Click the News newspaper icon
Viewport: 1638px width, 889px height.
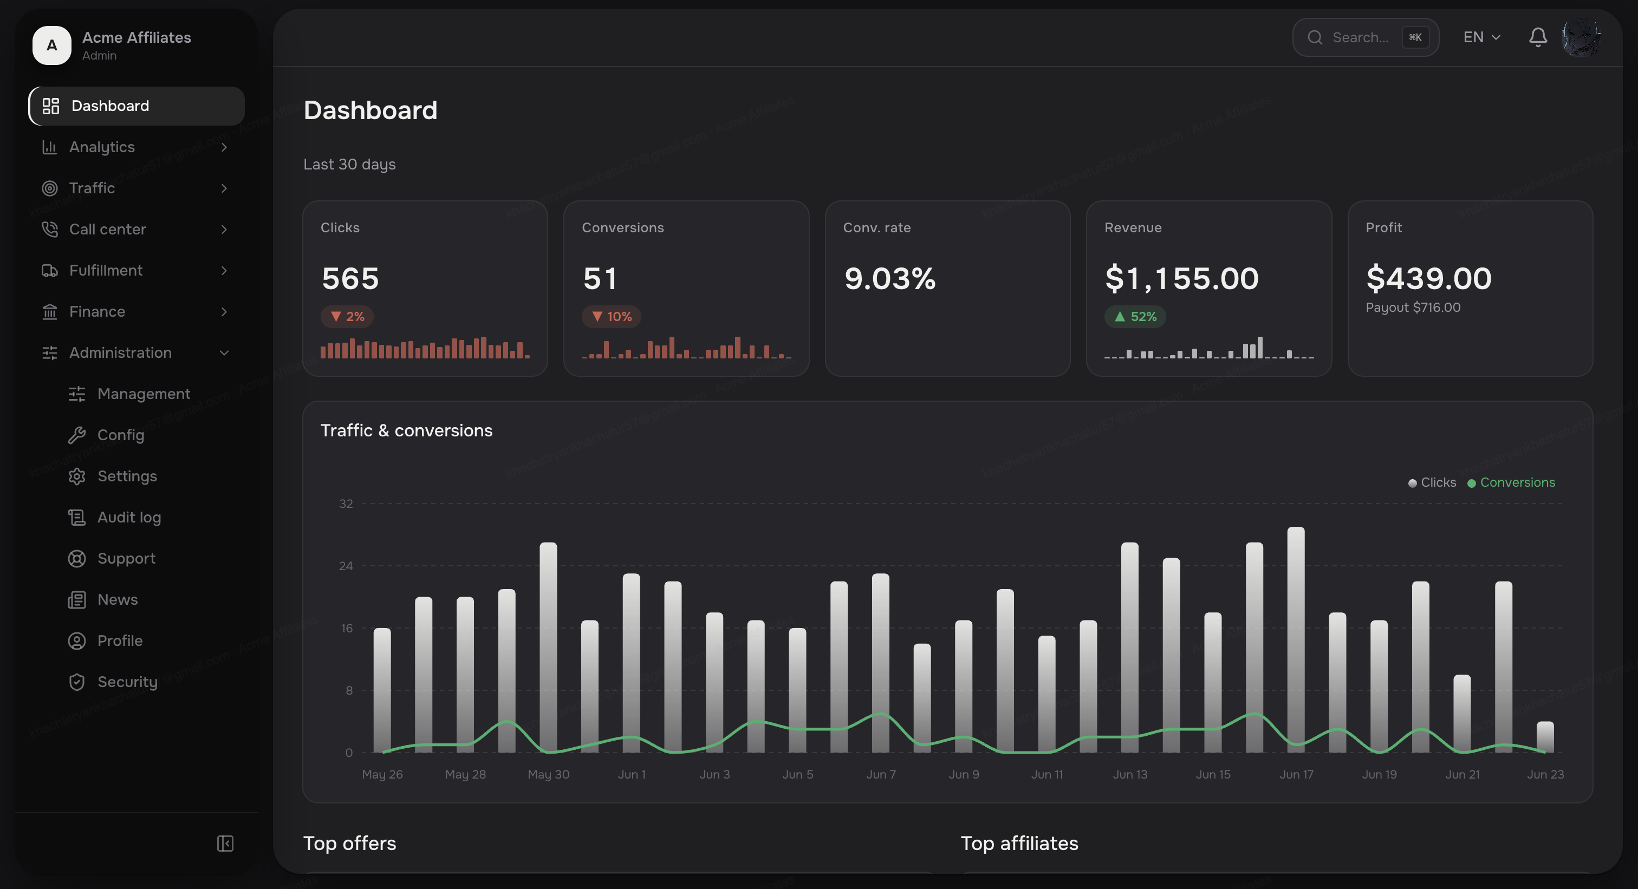point(77,599)
